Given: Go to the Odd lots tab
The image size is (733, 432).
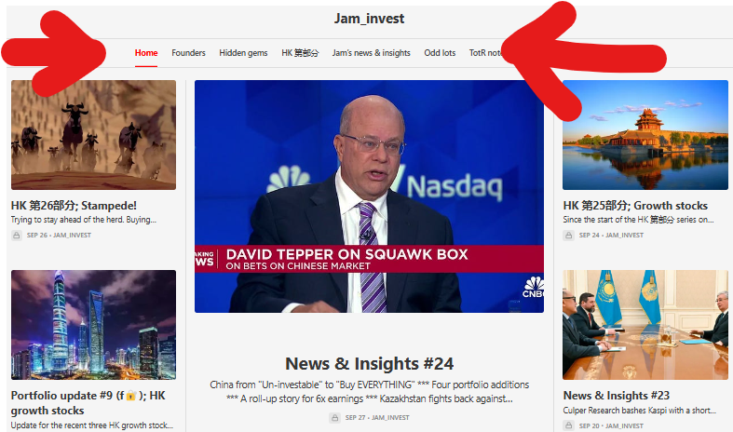Looking at the screenshot, I should tap(440, 53).
